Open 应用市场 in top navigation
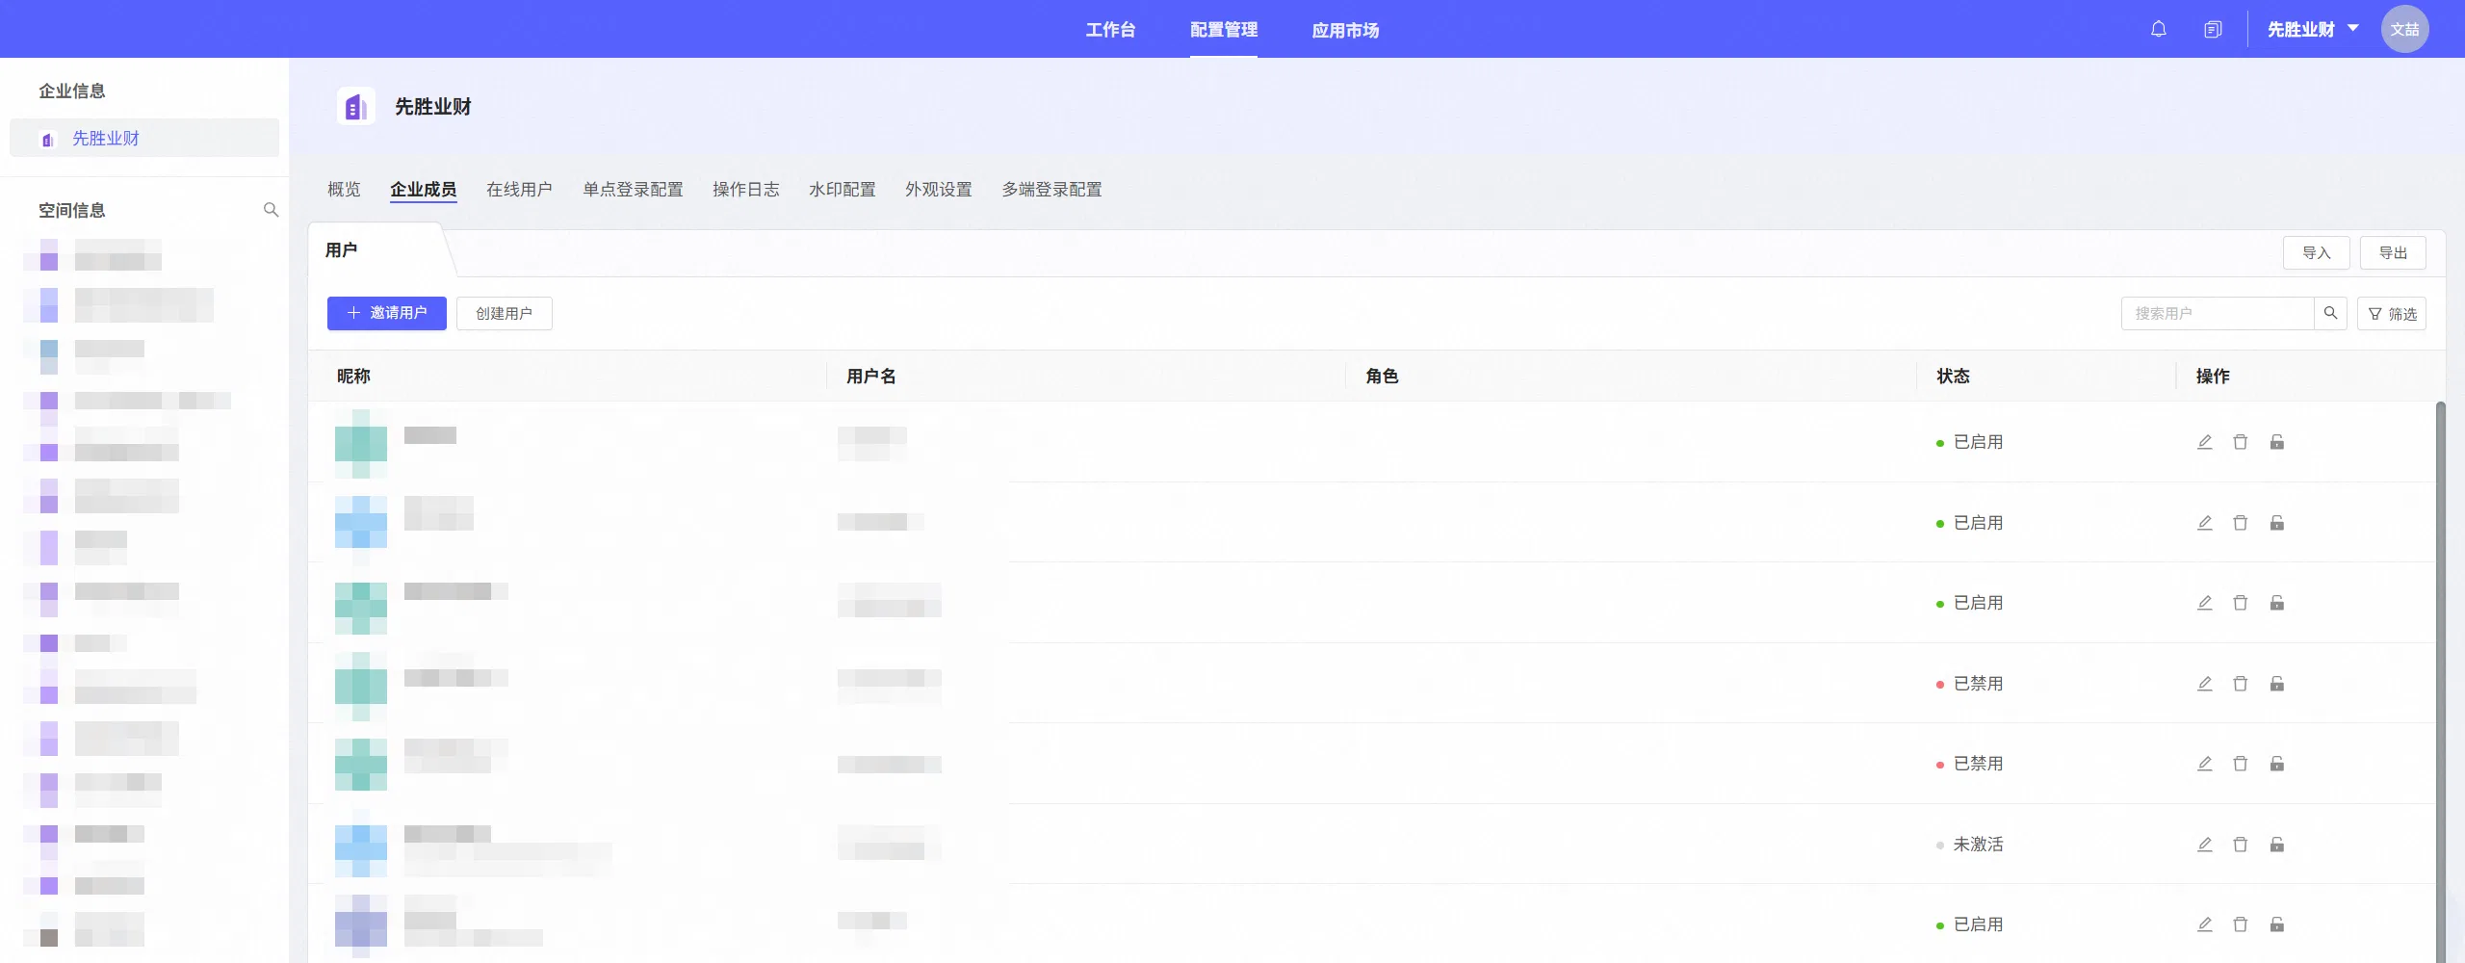 [x=1345, y=30]
